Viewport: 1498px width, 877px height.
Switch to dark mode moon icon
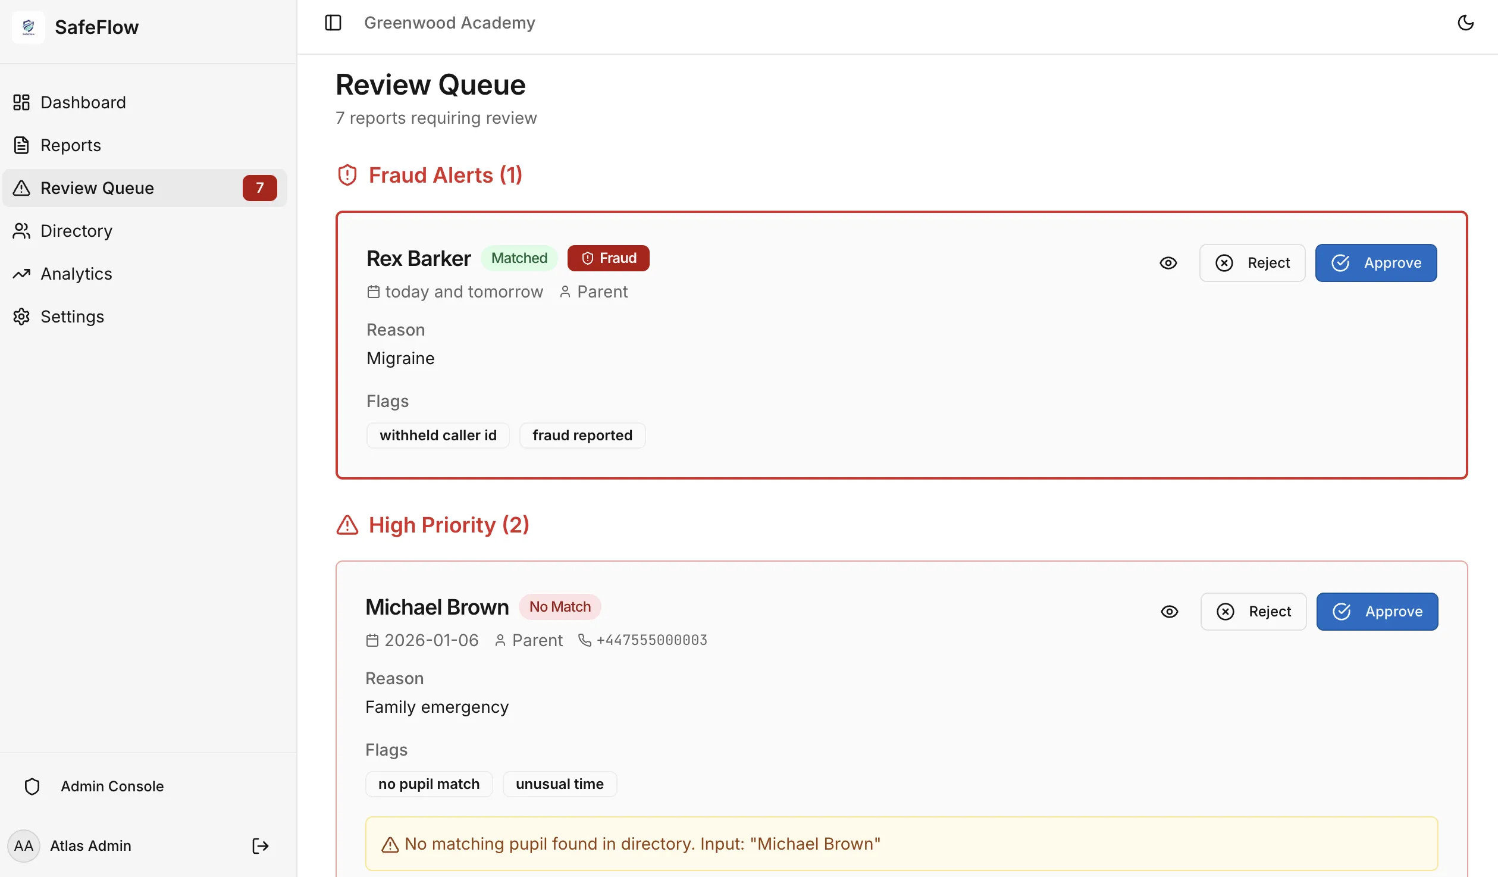(x=1466, y=23)
